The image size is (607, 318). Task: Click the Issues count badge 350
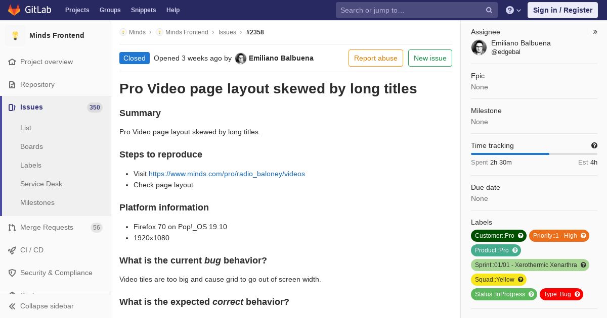[x=95, y=108]
